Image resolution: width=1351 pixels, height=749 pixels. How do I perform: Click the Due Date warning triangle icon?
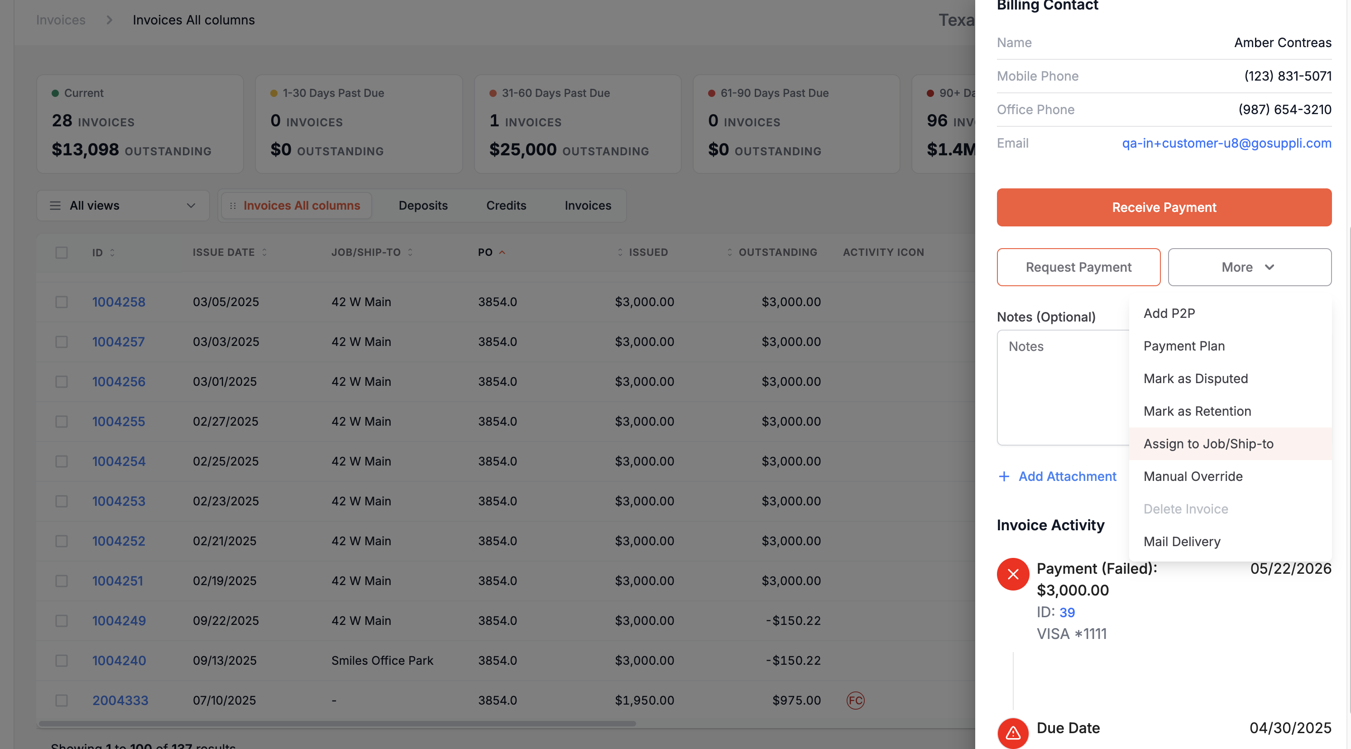1013,732
